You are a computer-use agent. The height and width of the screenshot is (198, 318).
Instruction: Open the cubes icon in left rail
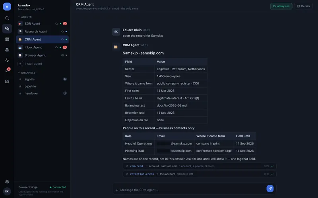coord(7,50)
